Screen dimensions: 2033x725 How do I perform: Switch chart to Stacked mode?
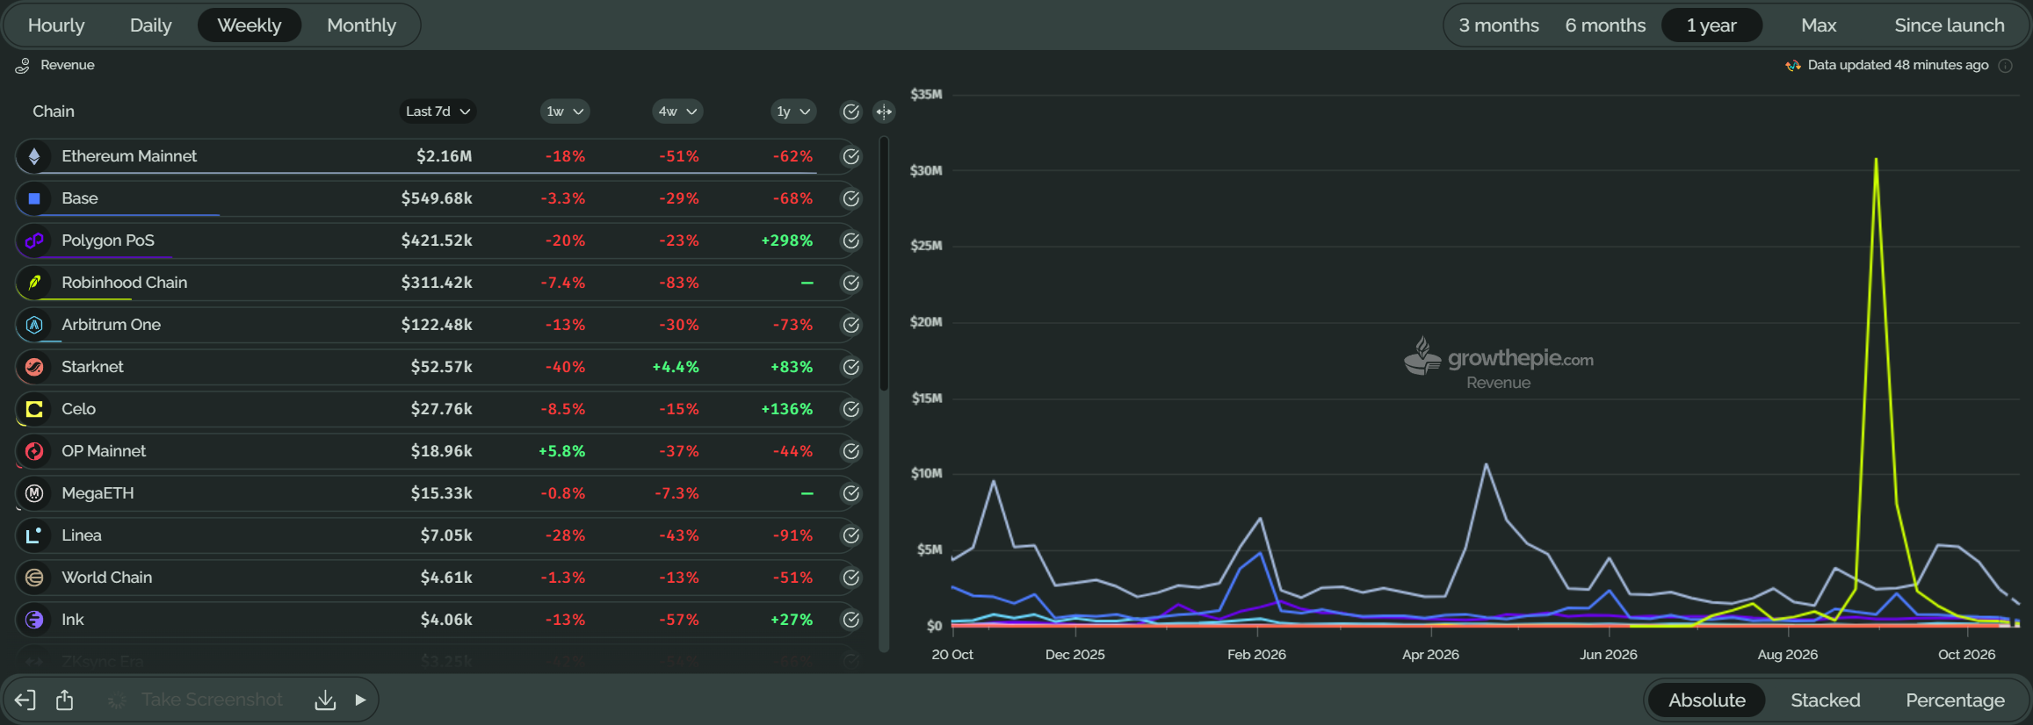[x=1825, y=700]
